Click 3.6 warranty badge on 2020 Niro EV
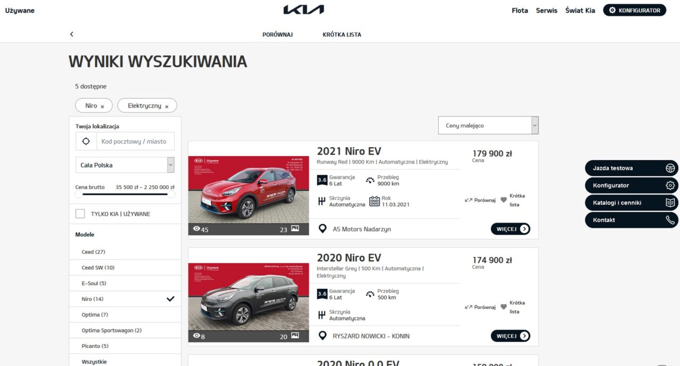The height and width of the screenshot is (366, 680). click(x=322, y=294)
